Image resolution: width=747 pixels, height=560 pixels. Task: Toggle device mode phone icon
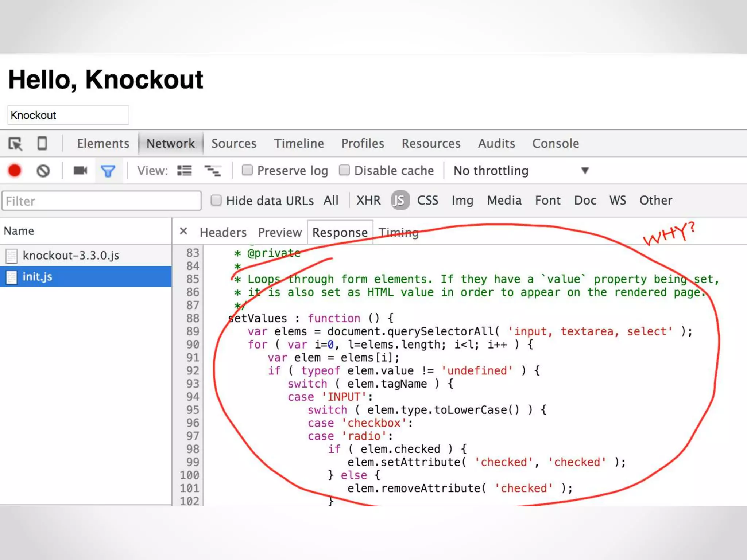(42, 143)
